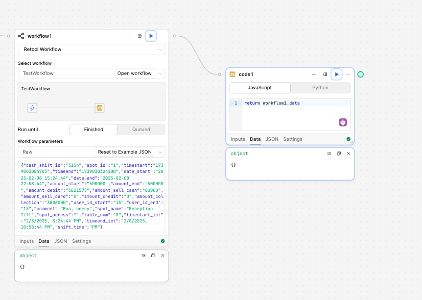The width and height of the screenshot is (422, 300).
Task: Click the green output connector circle beside code1
Action: point(360,74)
